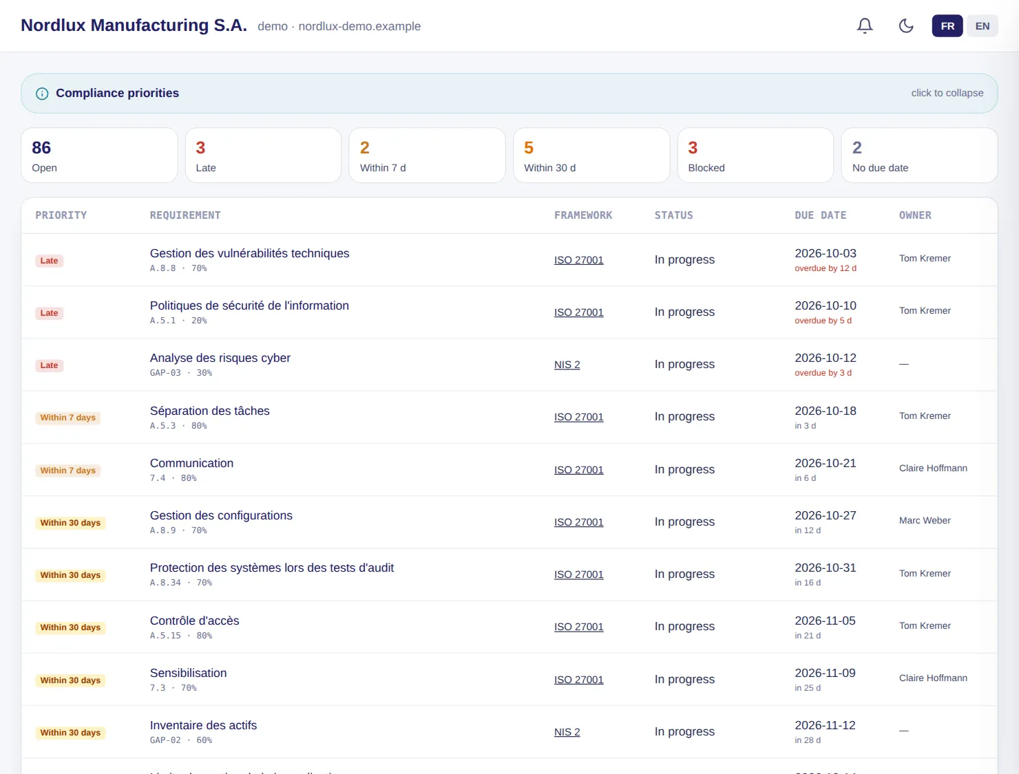Select the 86 Open summary card
The height and width of the screenshot is (774, 1019).
pyautogui.click(x=99, y=155)
